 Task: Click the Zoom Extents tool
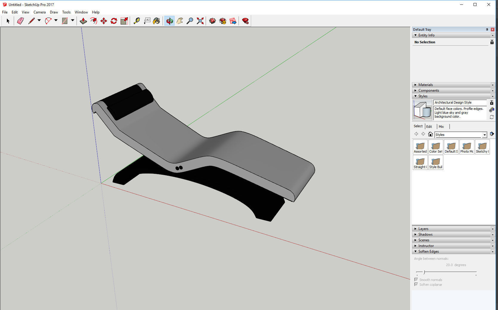(200, 21)
